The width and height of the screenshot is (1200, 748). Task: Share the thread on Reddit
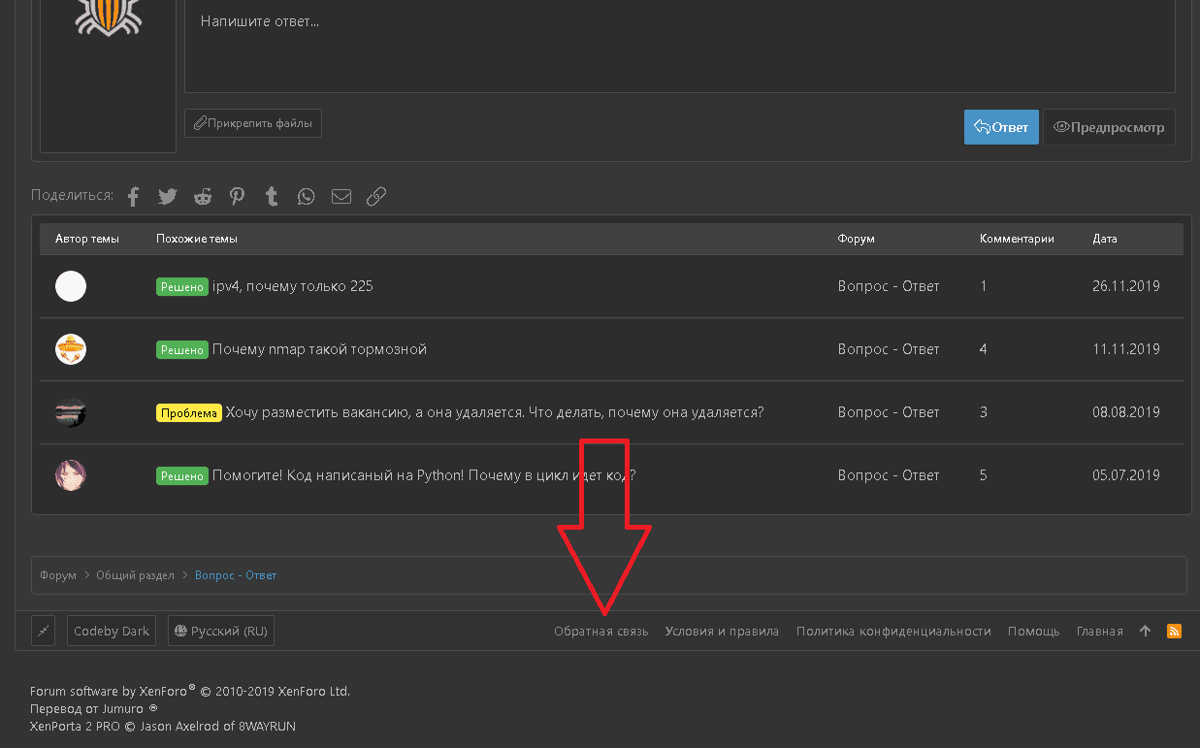click(x=203, y=197)
